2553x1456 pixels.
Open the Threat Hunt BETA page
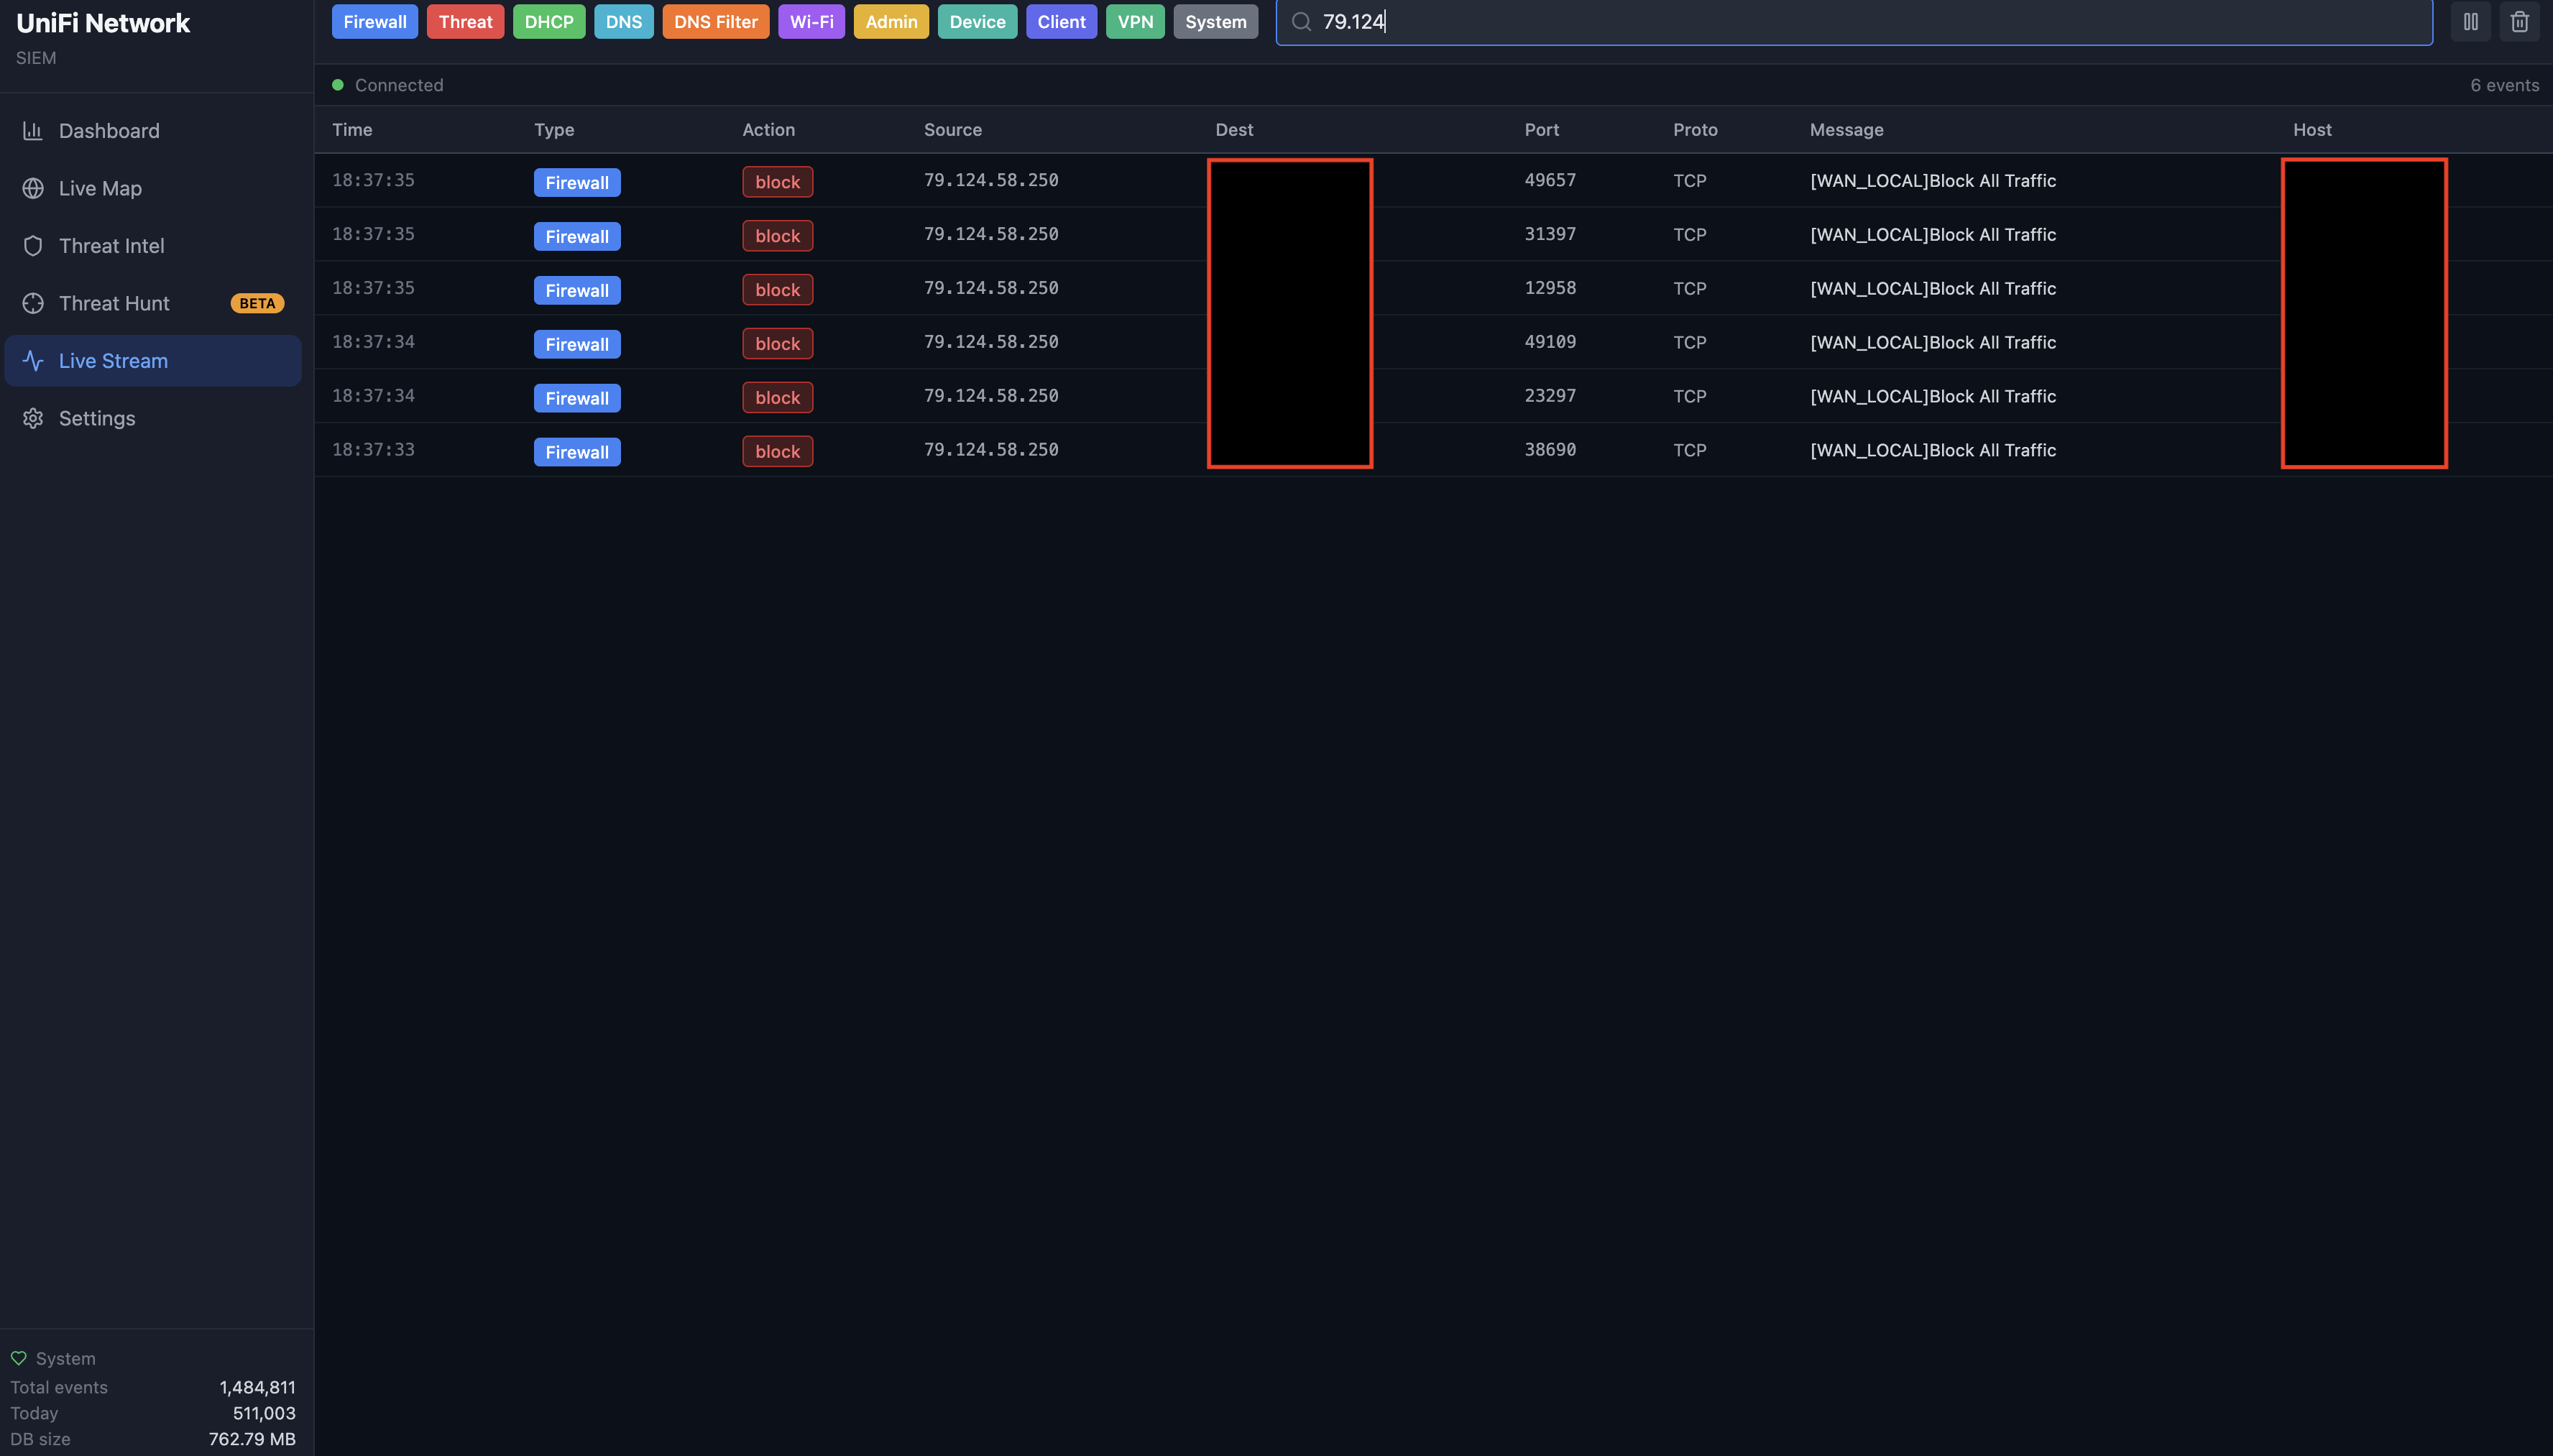coord(114,303)
